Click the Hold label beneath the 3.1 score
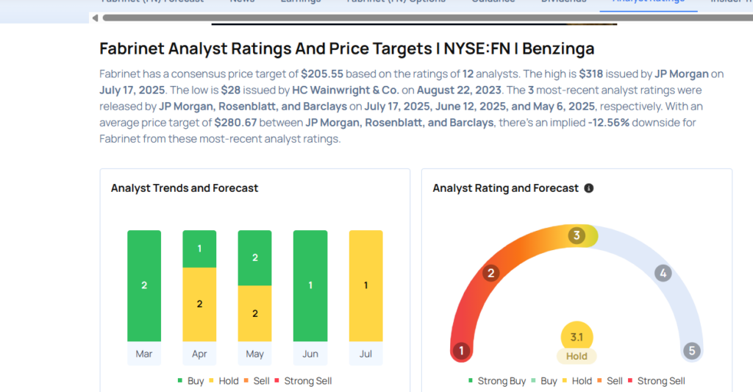 (577, 356)
